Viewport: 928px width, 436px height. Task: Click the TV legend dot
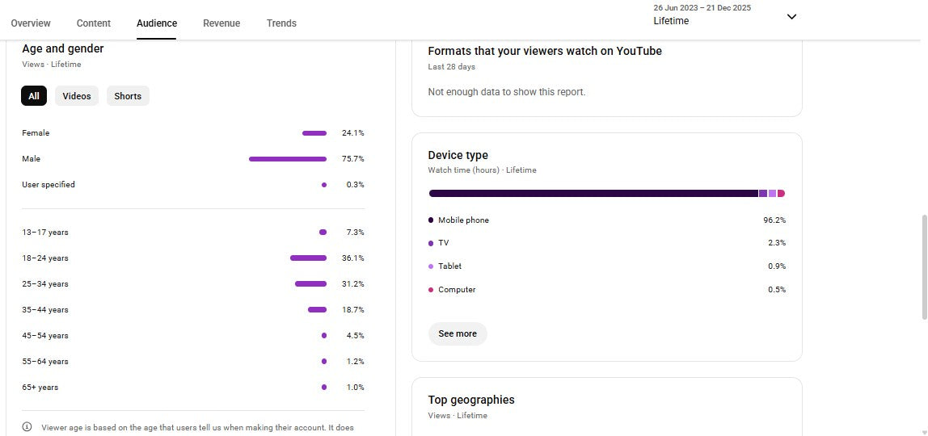431,243
